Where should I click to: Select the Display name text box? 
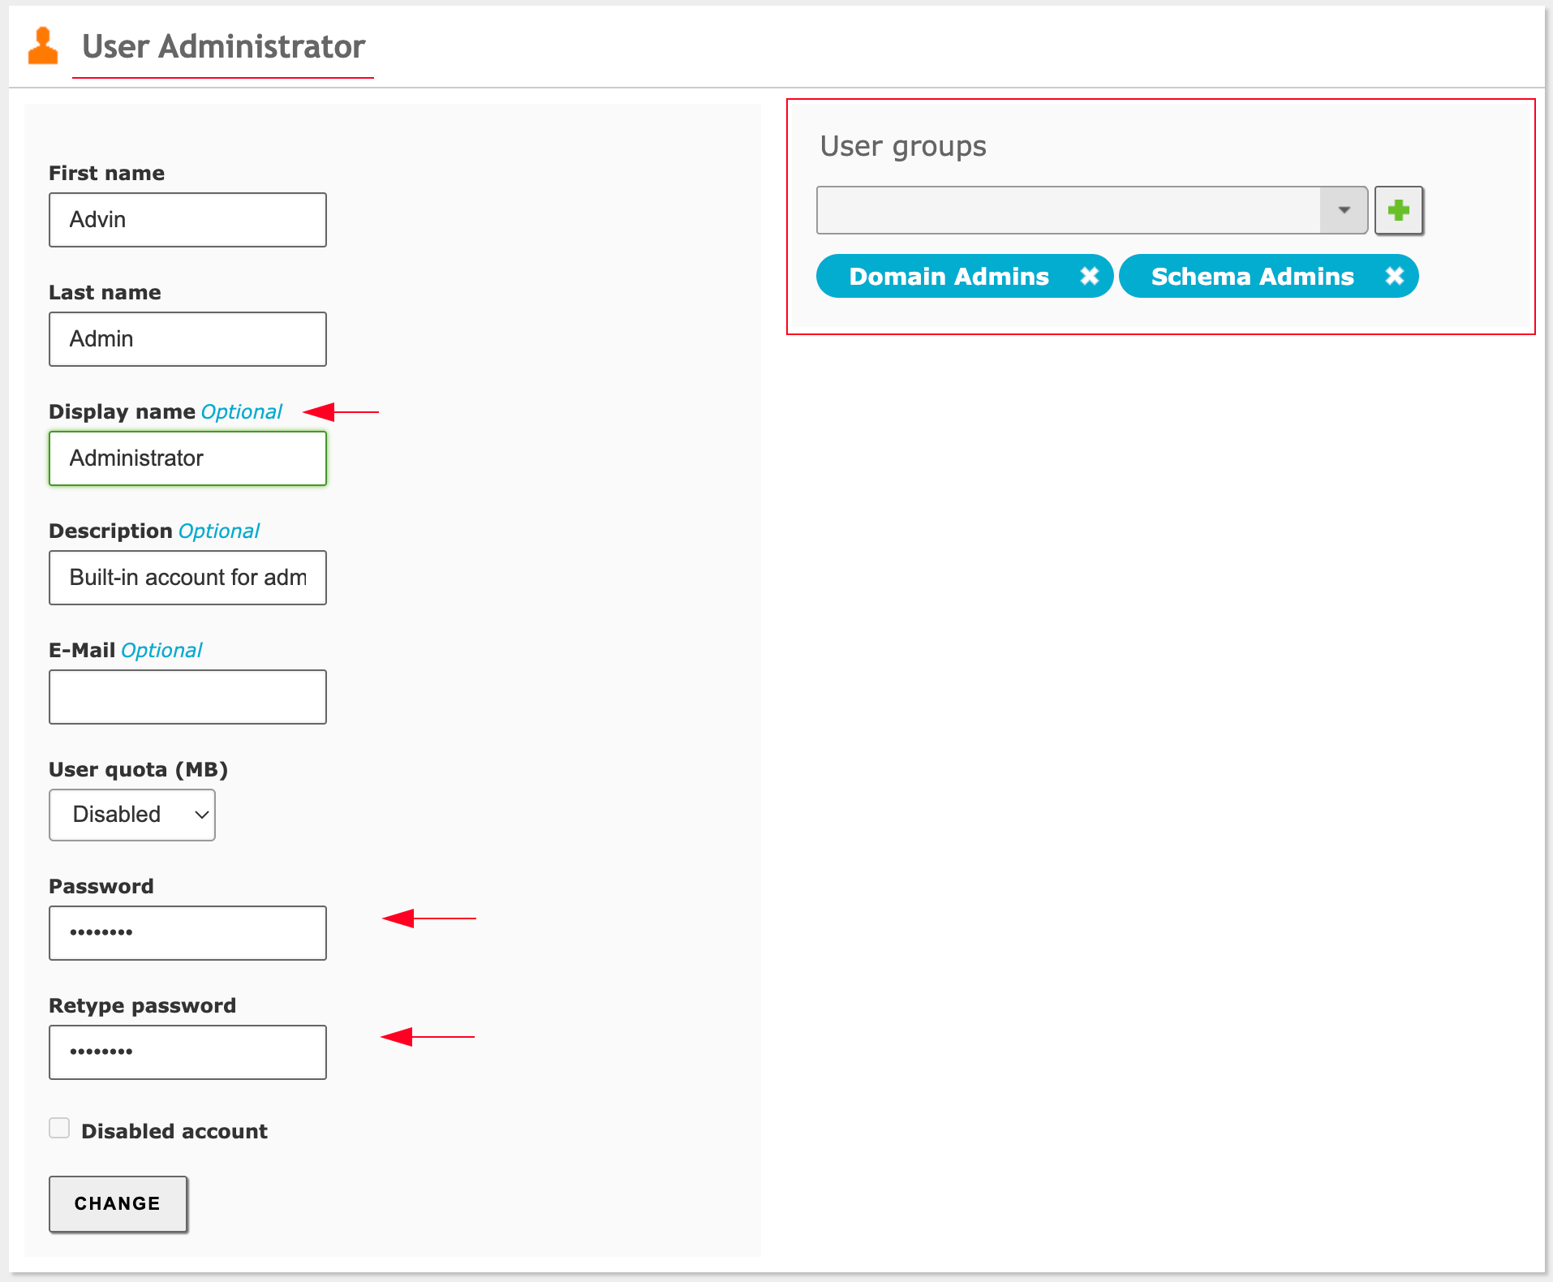coord(187,458)
